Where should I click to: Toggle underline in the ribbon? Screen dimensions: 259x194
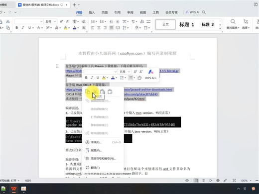click(x=29, y=28)
